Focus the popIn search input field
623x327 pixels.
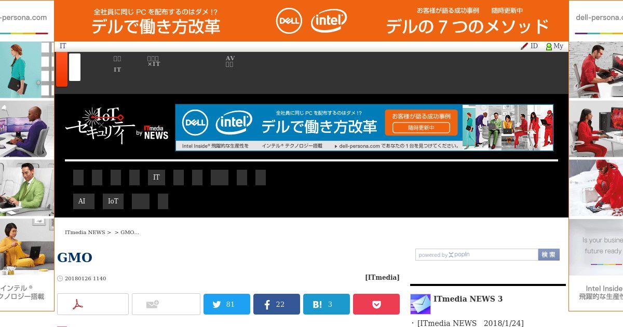click(477, 255)
